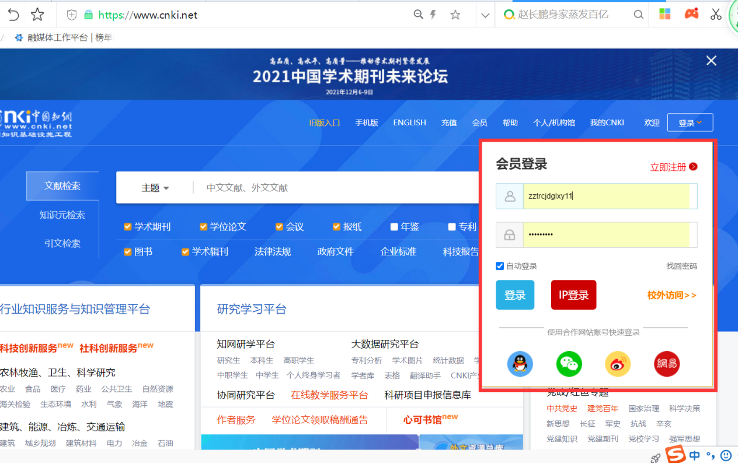The height and width of the screenshot is (463, 738).
Task: Open the address bar dropdown chevron
Action: [x=485, y=15]
